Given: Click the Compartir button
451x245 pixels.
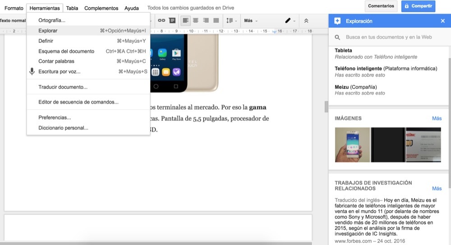Looking at the screenshot, I should click(x=418, y=6).
